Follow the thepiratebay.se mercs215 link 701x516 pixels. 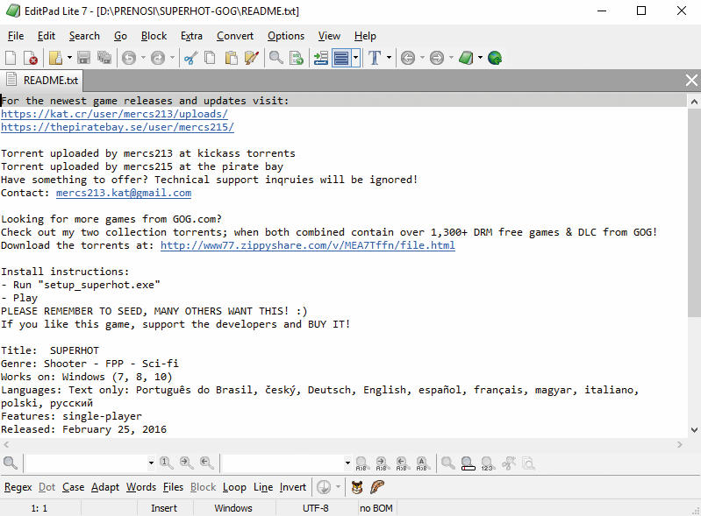pyautogui.click(x=118, y=127)
